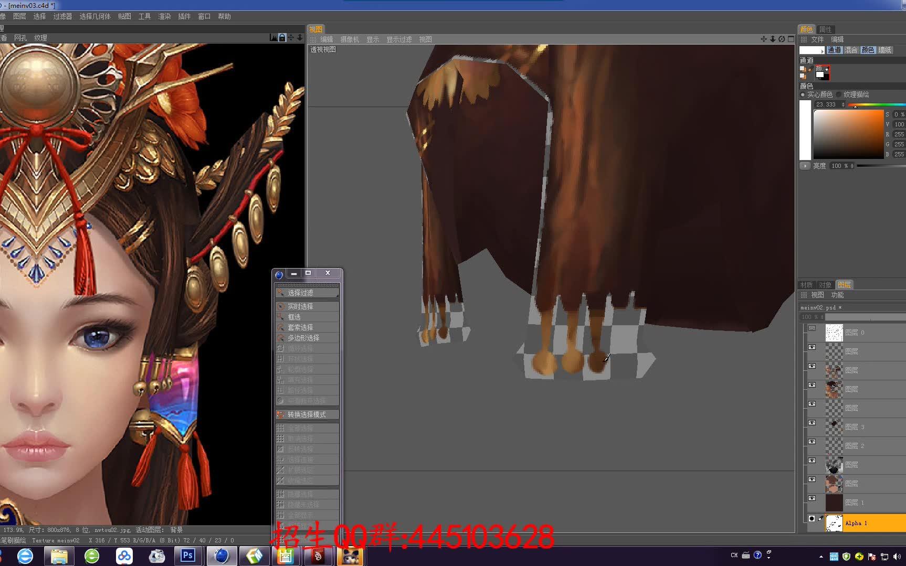Open Photoshop from the taskbar
Viewport: 906px width, 566px height.
[187, 556]
